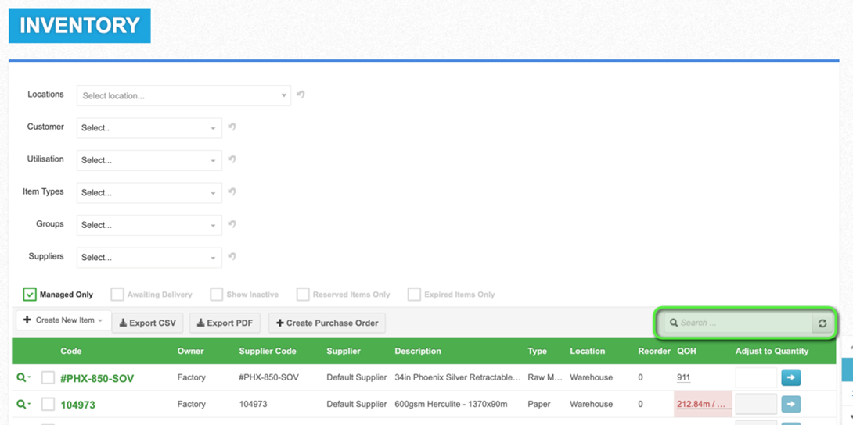
Task: Apply quantity adjustment arrow for #PHX-850-SOV
Action: 791,378
